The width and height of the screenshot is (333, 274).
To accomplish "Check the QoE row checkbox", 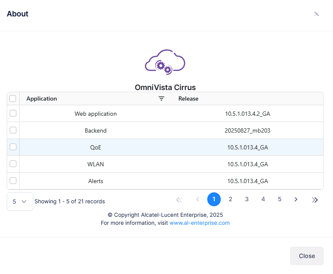I will click(13, 147).
